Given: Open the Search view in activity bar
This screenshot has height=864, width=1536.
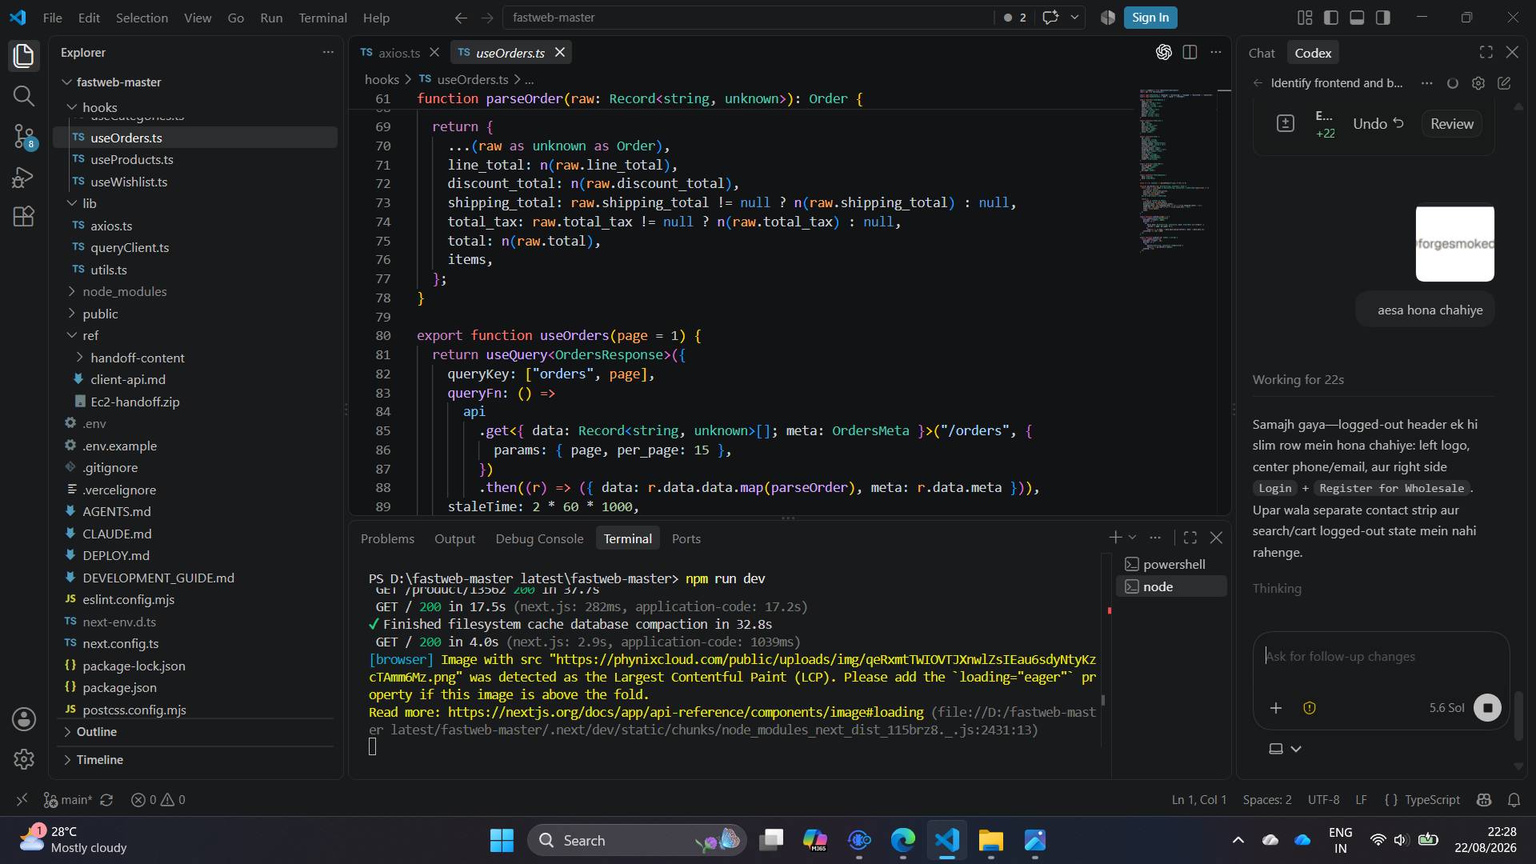Looking at the screenshot, I should [24, 96].
